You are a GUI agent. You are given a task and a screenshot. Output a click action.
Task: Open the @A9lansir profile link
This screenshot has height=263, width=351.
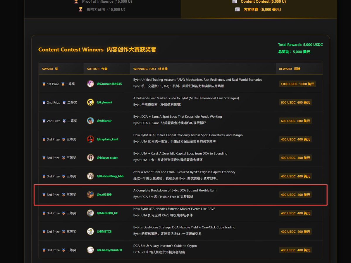[104, 121]
